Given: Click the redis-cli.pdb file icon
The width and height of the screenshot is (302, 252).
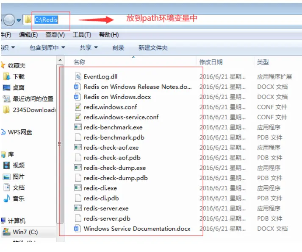Looking at the screenshot, I should click(78, 198).
